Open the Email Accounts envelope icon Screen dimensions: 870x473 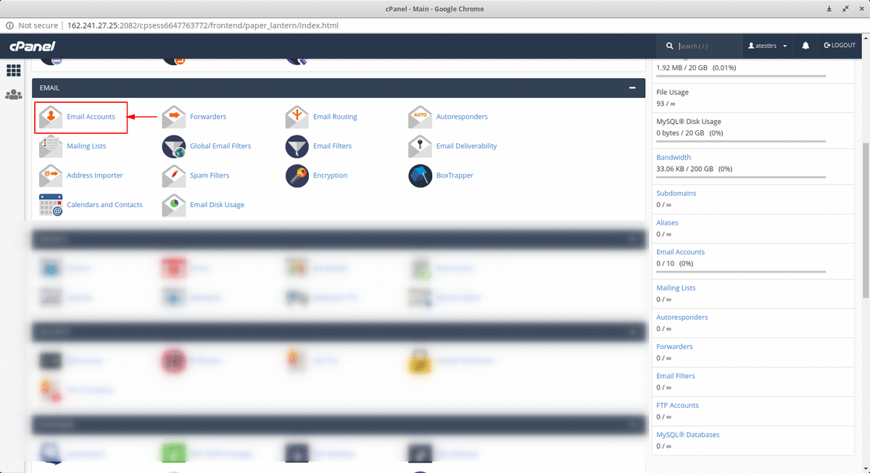[x=50, y=117]
